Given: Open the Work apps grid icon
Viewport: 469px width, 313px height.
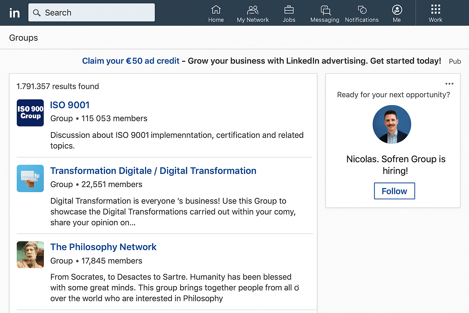Looking at the screenshot, I should point(435,9).
